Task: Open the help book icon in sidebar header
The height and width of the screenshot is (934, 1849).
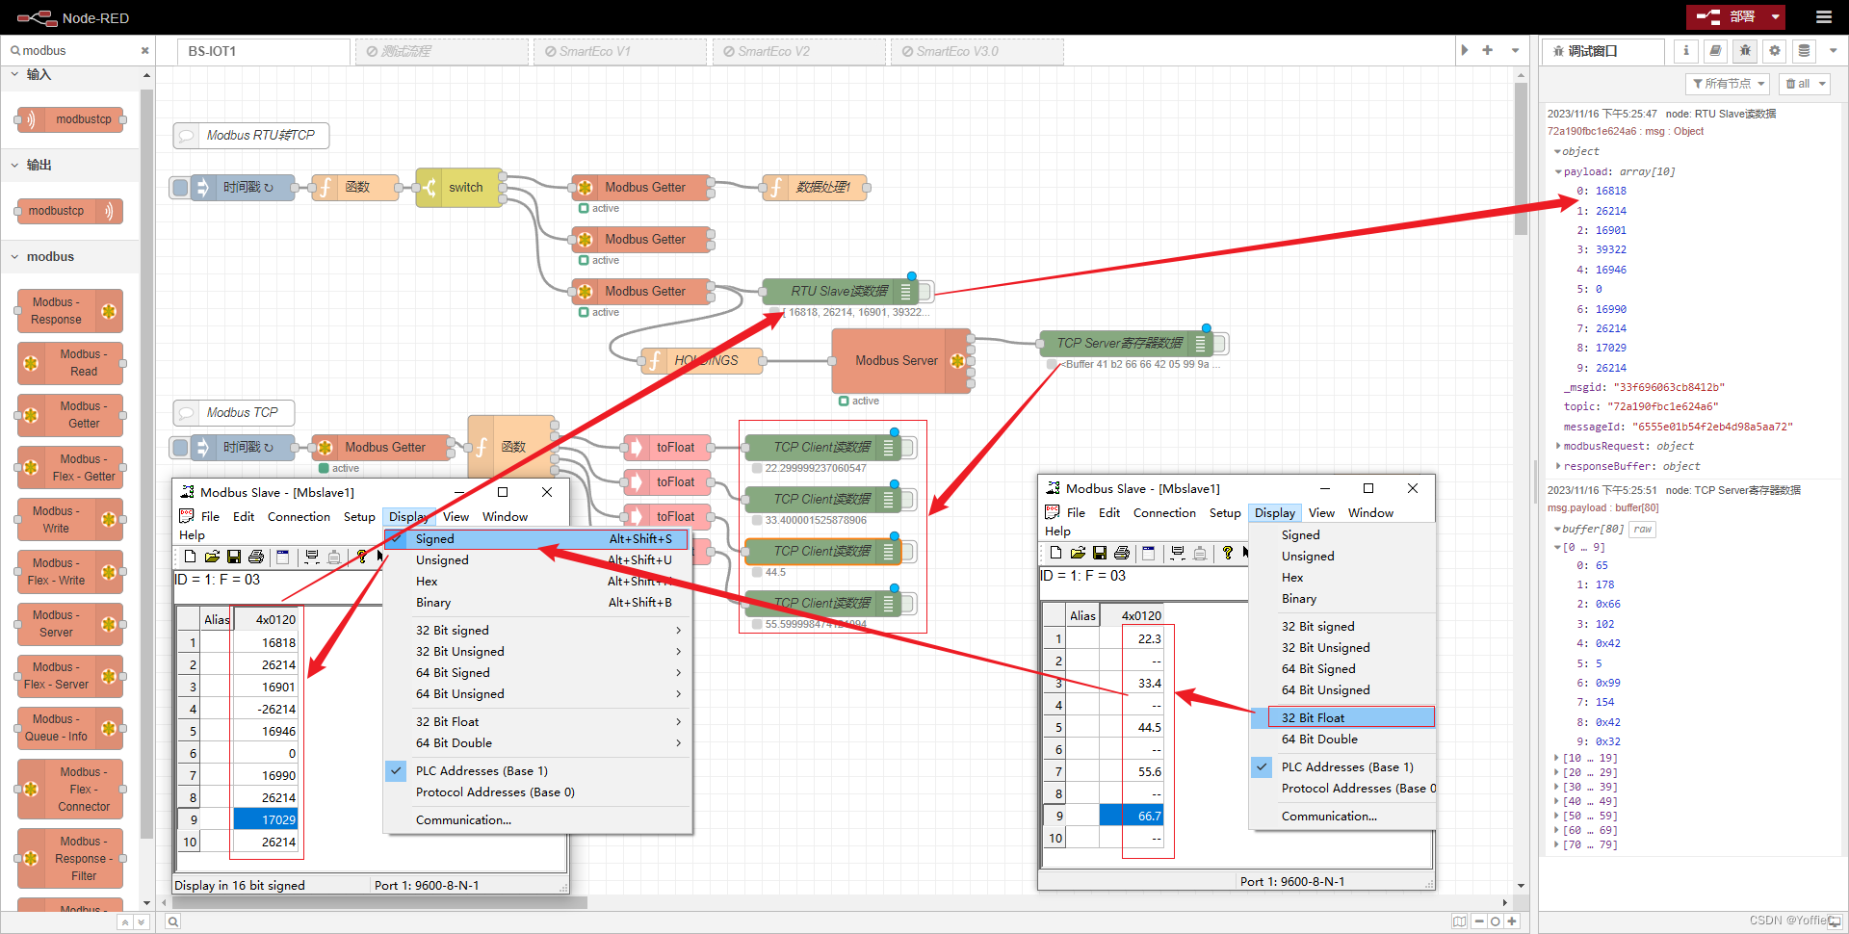Action: [x=1715, y=51]
